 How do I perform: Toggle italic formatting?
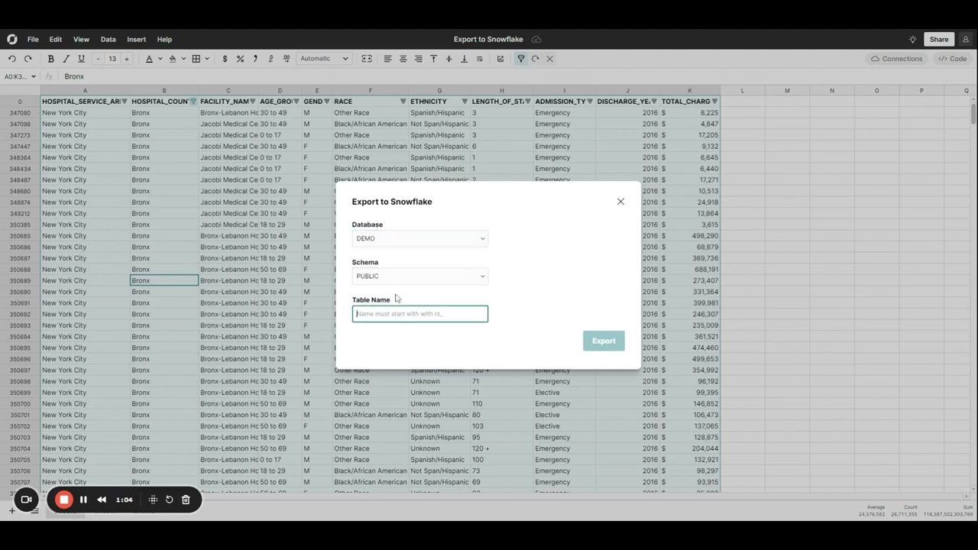[66, 59]
